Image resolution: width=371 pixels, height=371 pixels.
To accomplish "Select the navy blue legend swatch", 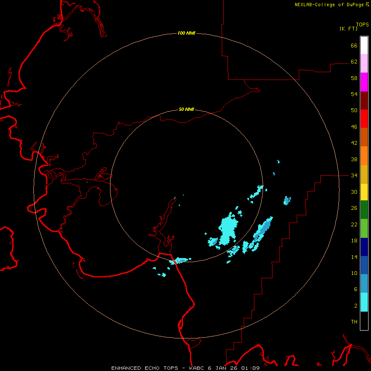I will click(x=364, y=247).
